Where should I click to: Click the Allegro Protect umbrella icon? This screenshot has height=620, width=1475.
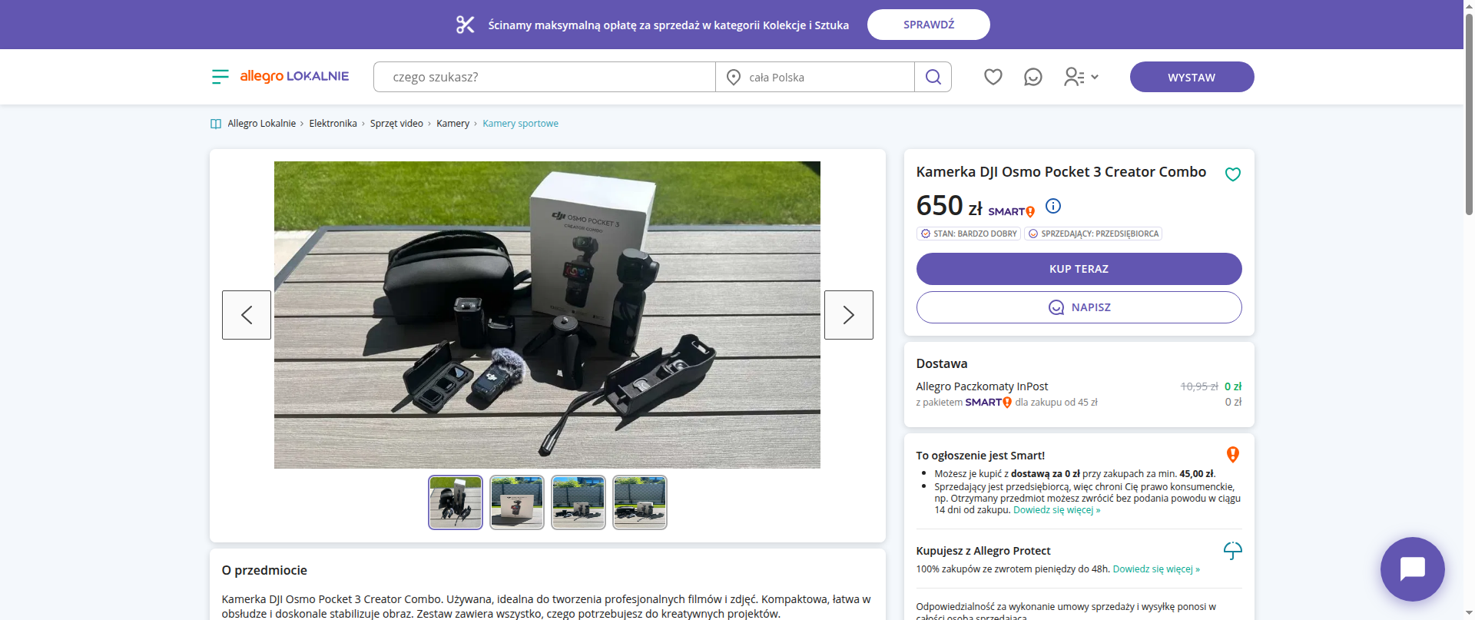1233,551
